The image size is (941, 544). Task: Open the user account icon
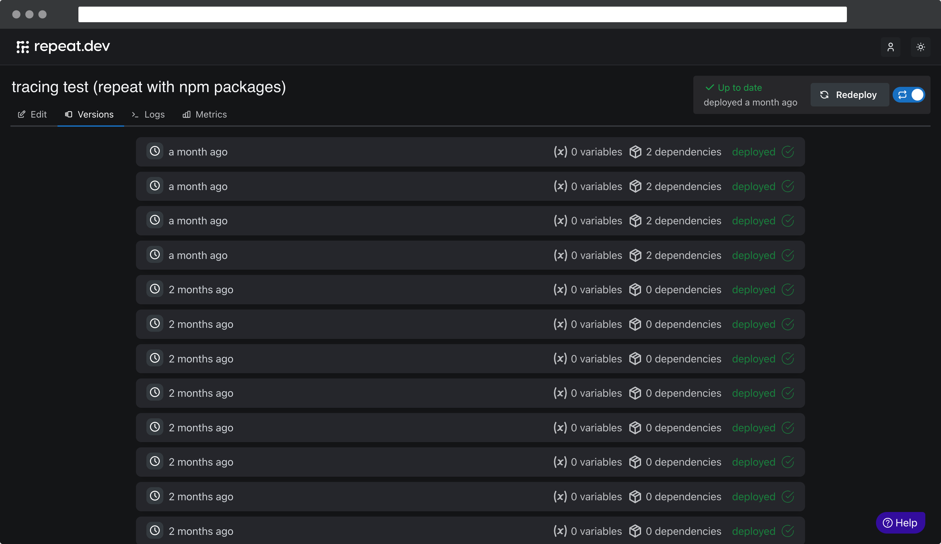890,47
